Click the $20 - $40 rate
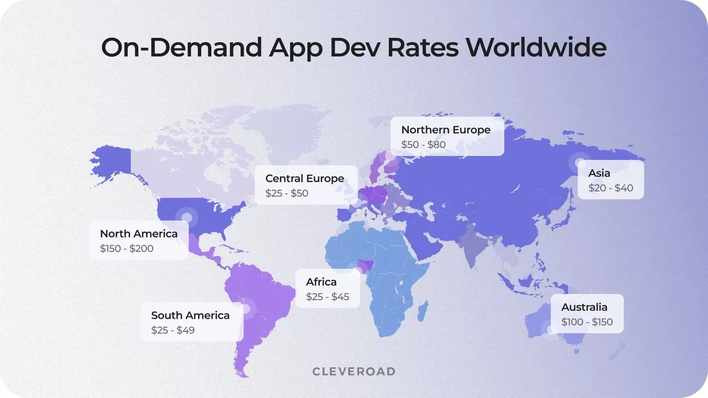 coord(611,189)
